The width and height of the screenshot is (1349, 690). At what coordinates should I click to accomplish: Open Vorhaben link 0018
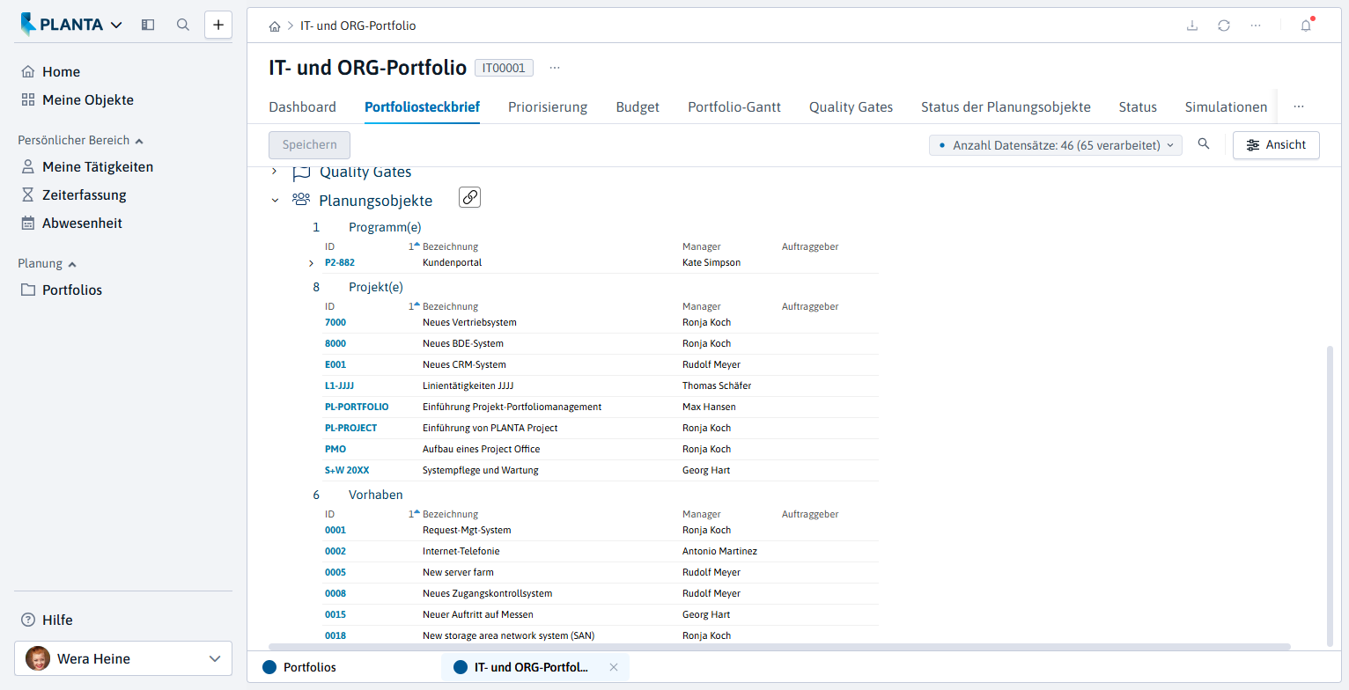335,635
